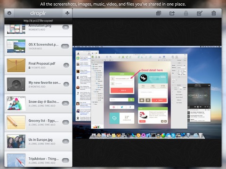Click view count badge on Final Proposal.pdf row
This screenshot has height=169, width=226.
[66, 65]
